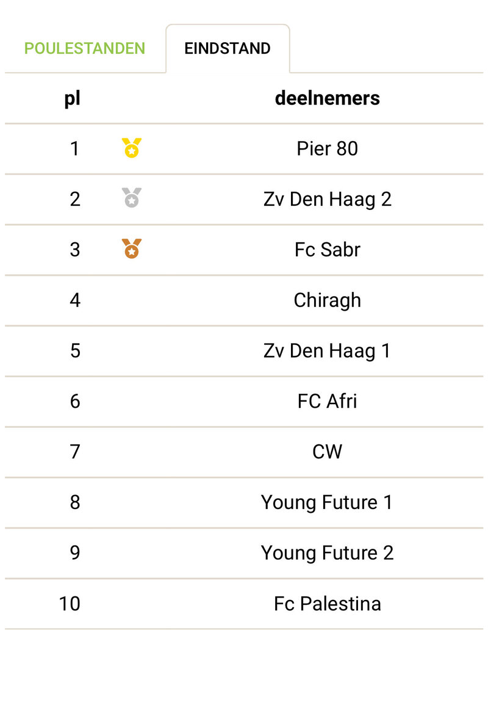Open Fc Palestina team entry
Image resolution: width=488 pixels, height=702 pixels.
tap(328, 604)
